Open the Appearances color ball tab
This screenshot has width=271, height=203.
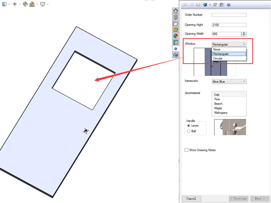175,36
